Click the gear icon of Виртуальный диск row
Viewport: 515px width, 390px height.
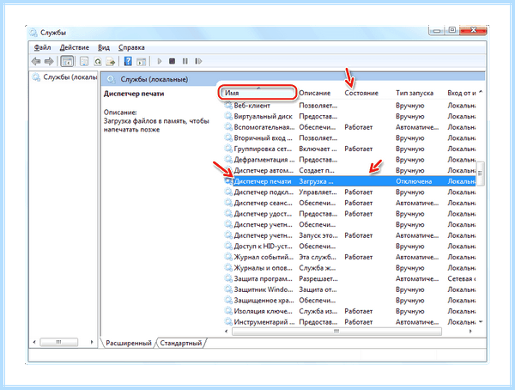(x=228, y=117)
